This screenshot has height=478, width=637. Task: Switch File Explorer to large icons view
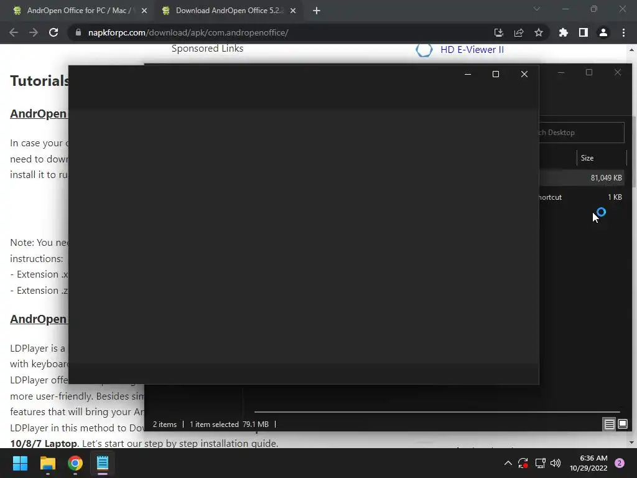623,424
